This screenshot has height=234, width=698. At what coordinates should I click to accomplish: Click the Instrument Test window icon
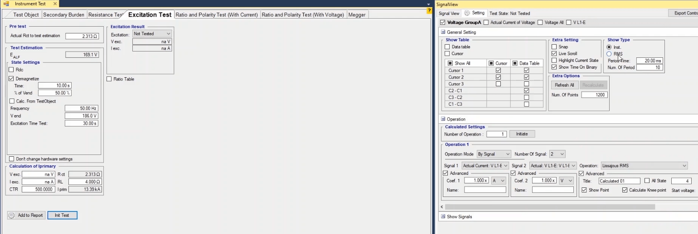(6, 4)
